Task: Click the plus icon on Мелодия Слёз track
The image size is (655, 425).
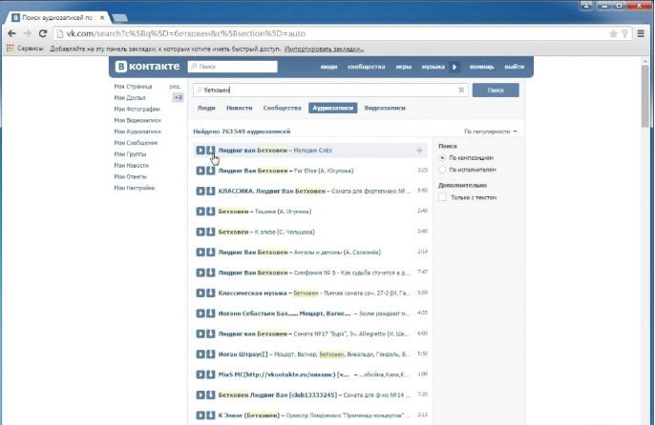Action: pyautogui.click(x=419, y=151)
